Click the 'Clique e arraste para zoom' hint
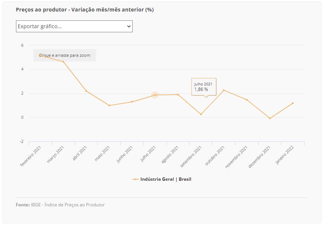Image resolution: width=324 pixels, height=226 pixels. [65, 55]
